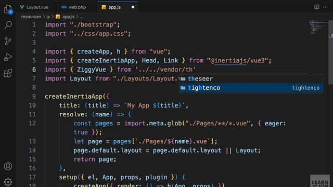Click the "../css/app.css" import string

pyautogui.click(x=98, y=34)
